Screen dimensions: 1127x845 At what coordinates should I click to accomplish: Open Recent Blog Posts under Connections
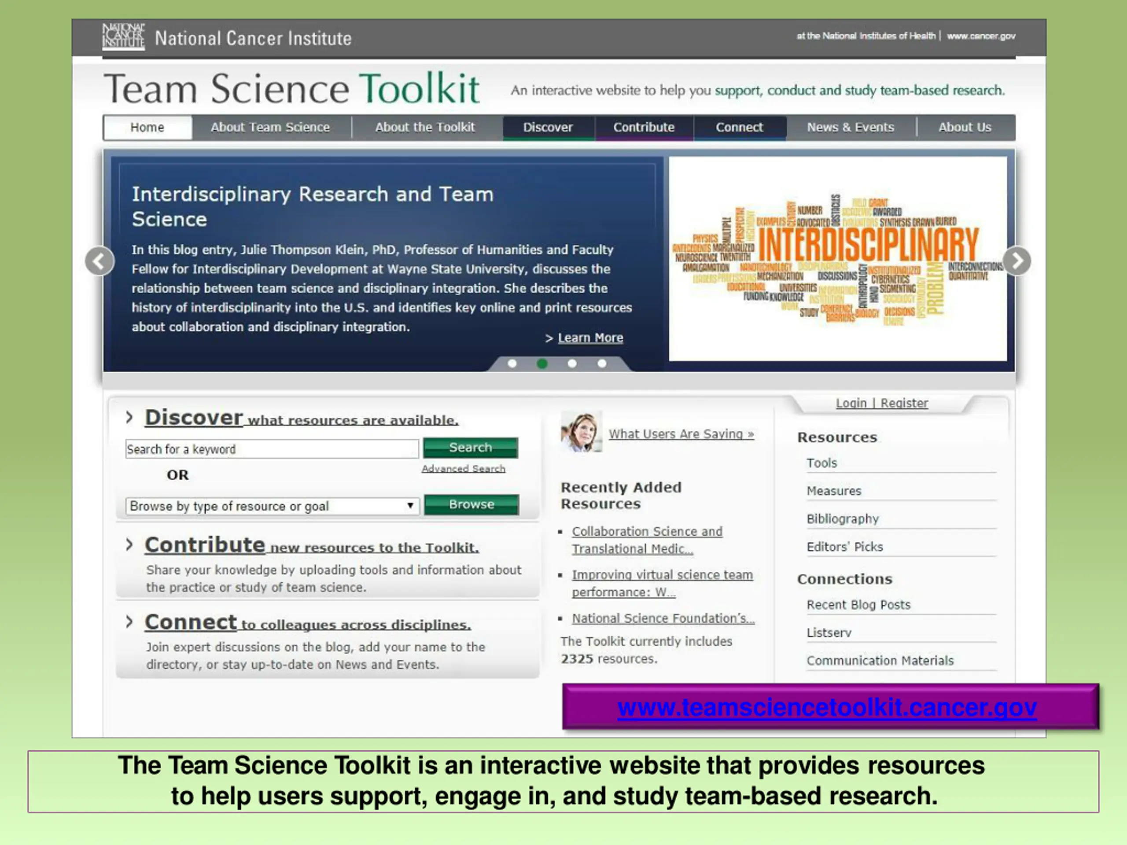click(x=858, y=605)
